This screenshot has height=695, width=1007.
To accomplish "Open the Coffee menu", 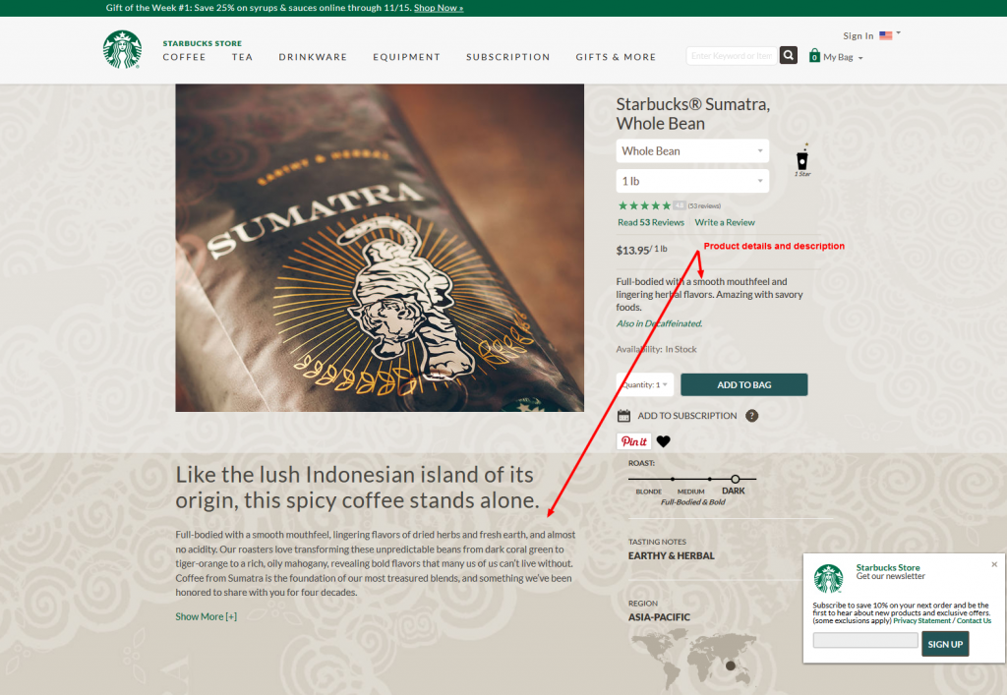I will tap(184, 57).
